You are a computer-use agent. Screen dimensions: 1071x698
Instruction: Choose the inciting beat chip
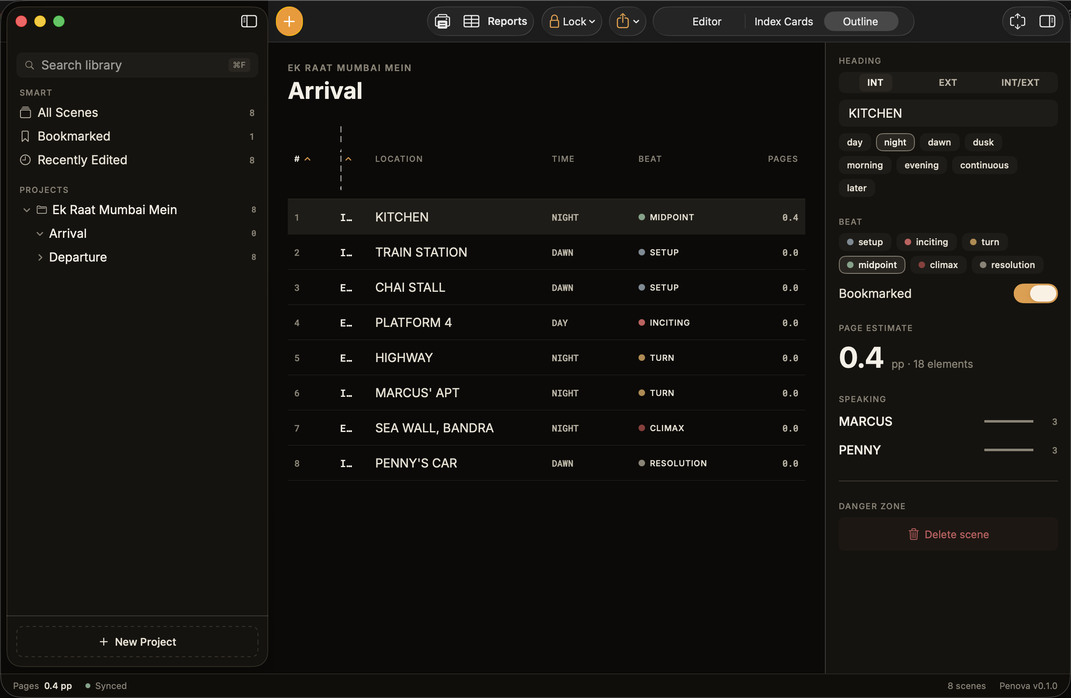(926, 242)
